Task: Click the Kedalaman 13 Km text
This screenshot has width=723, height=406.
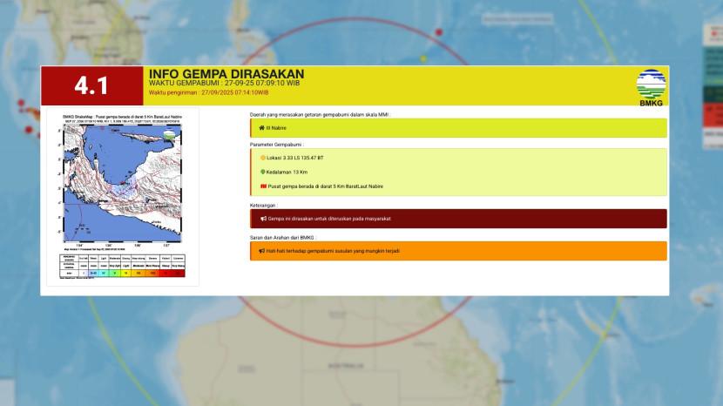Action: 289,172
